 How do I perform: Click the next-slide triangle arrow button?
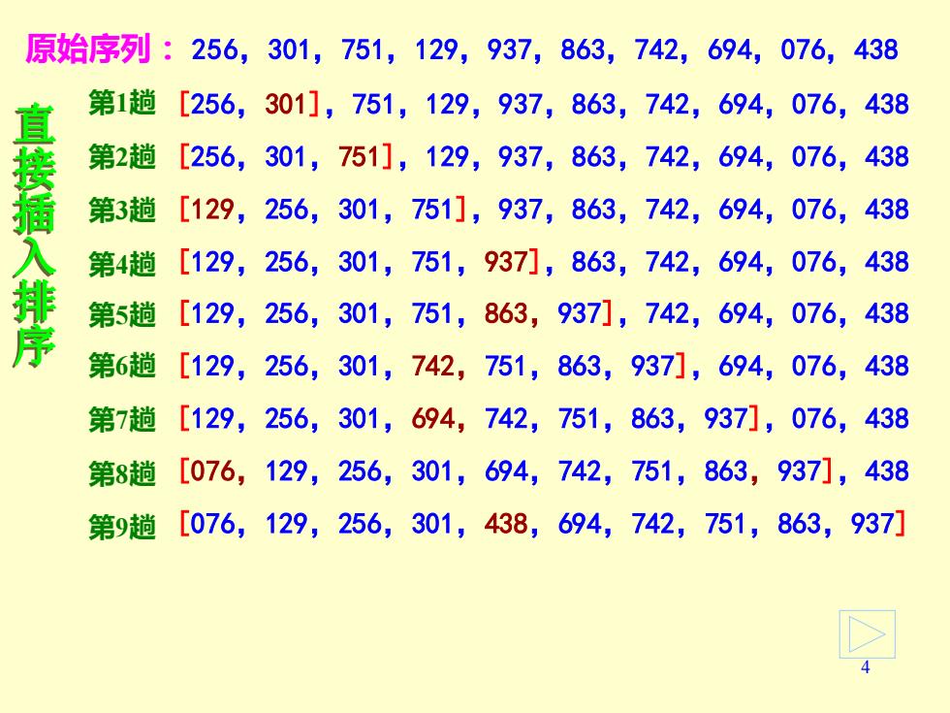tap(867, 634)
